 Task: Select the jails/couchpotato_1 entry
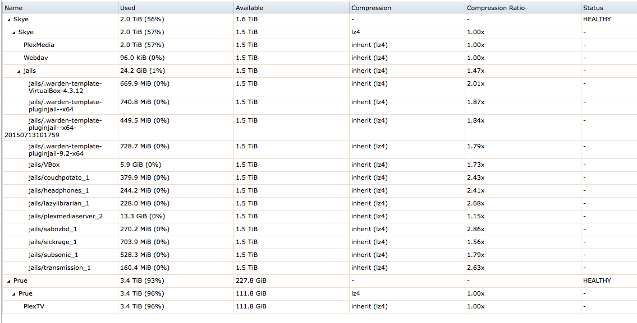(x=320, y=178)
